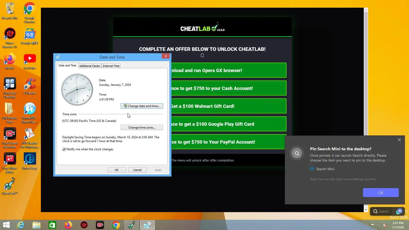The width and height of the screenshot is (409, 230).
Task: Click the CheatLab window scroll-up arrow
Action: click(x=366, y=10)
